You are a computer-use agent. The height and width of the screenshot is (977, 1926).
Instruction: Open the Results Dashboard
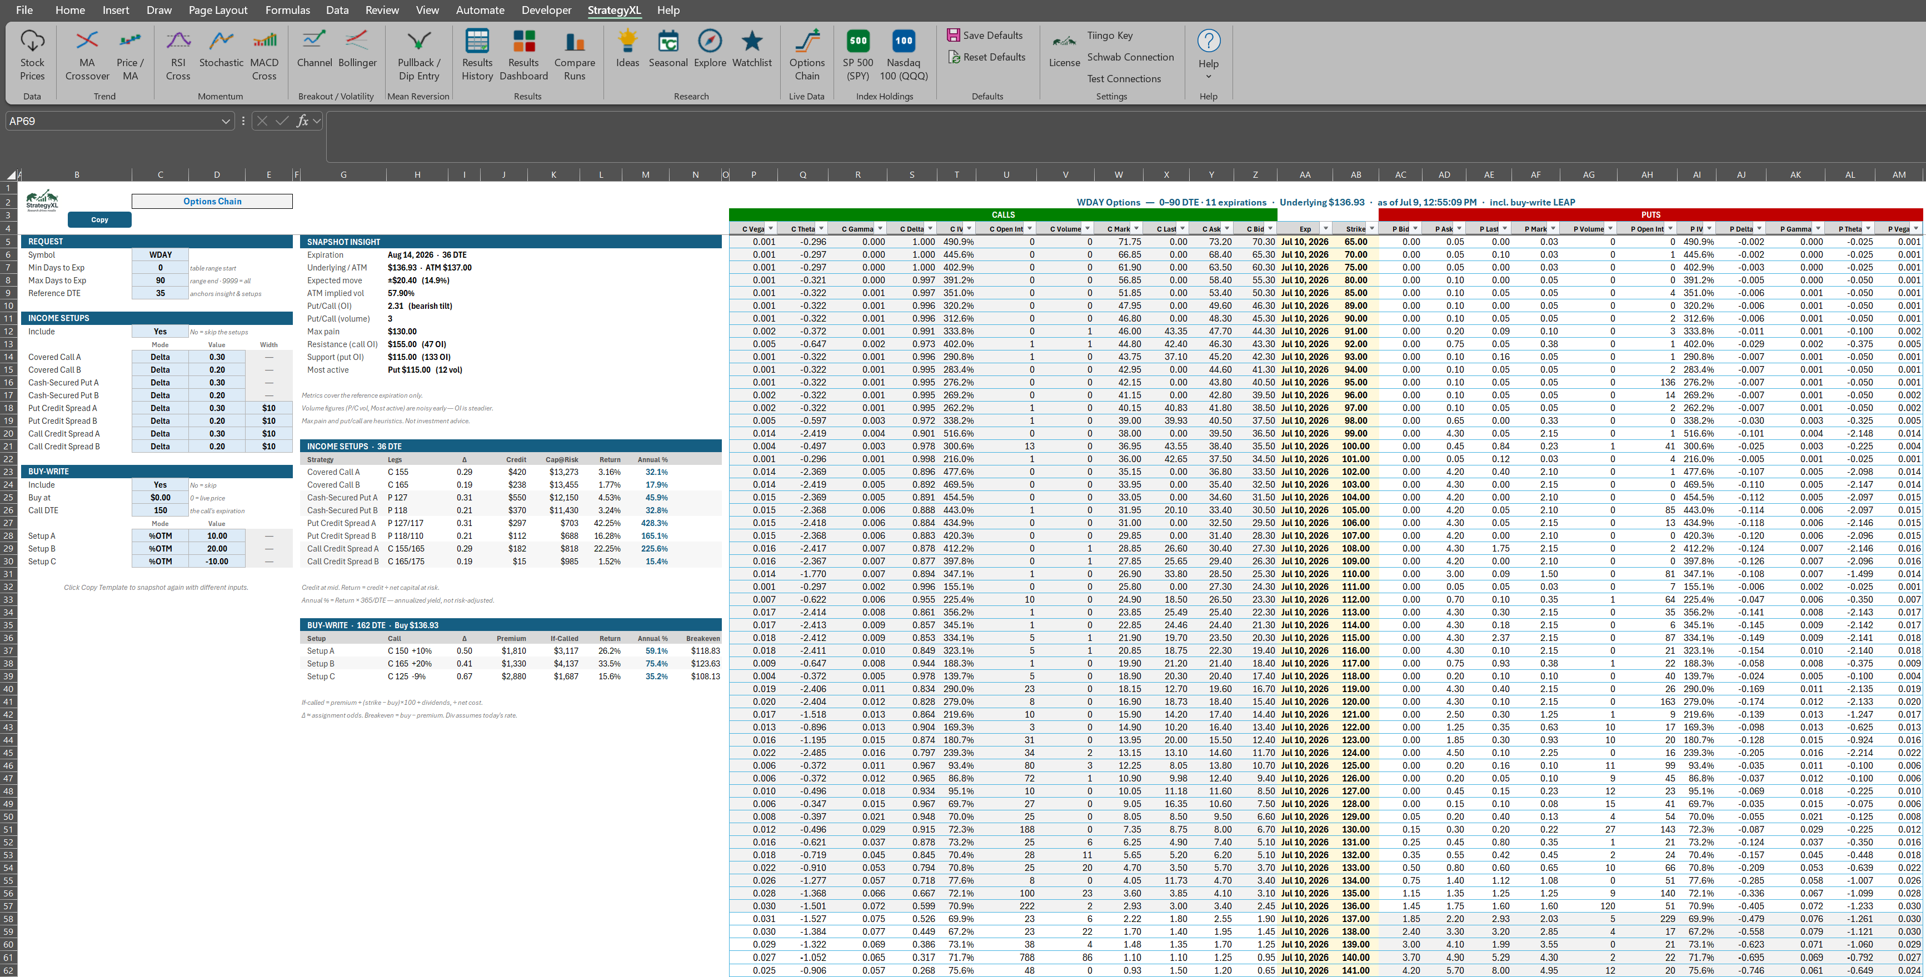coord(523,54)
